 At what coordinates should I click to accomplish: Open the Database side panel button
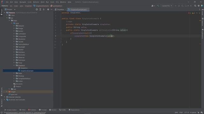(203, 22)
